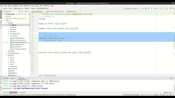Close the Local (2) terminal tab
The height and width of the screenshot is (98, 175).
tap(25, 78)
